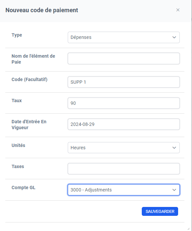Viewport: 192px width, 231px height.
Task: Open the date field showing 2024-08-29
Action: [x=124, y=124]
